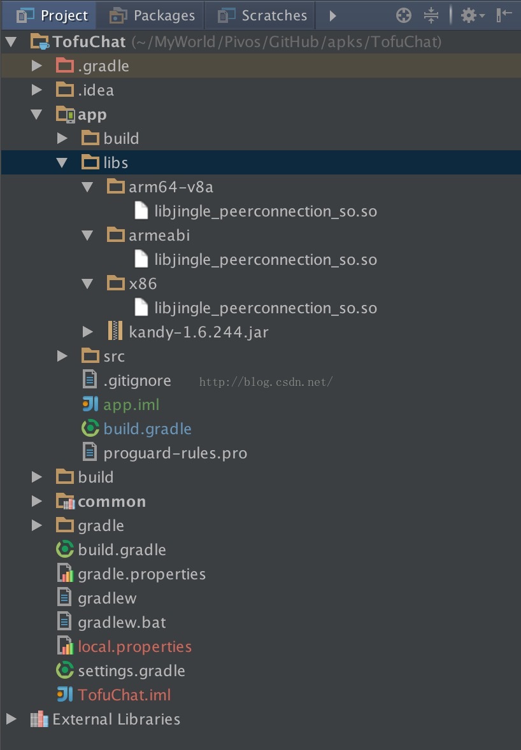Click the kandy-1.6.244.jar archive icon
The height and width of the screenshot is (750, 521).
pos(115,332)
